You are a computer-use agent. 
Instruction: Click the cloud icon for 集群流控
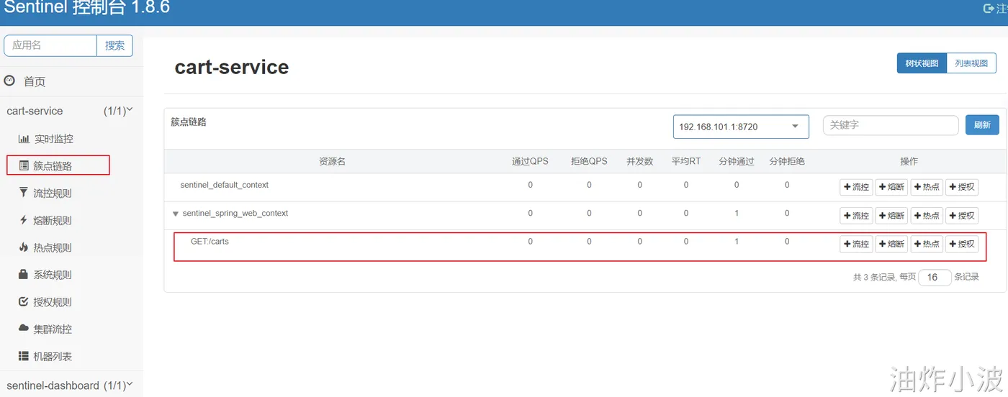click(x=24, y=329)
